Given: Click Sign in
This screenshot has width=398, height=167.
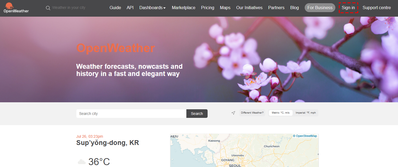Looking at the screenshot, I should [x=348, y=8].
